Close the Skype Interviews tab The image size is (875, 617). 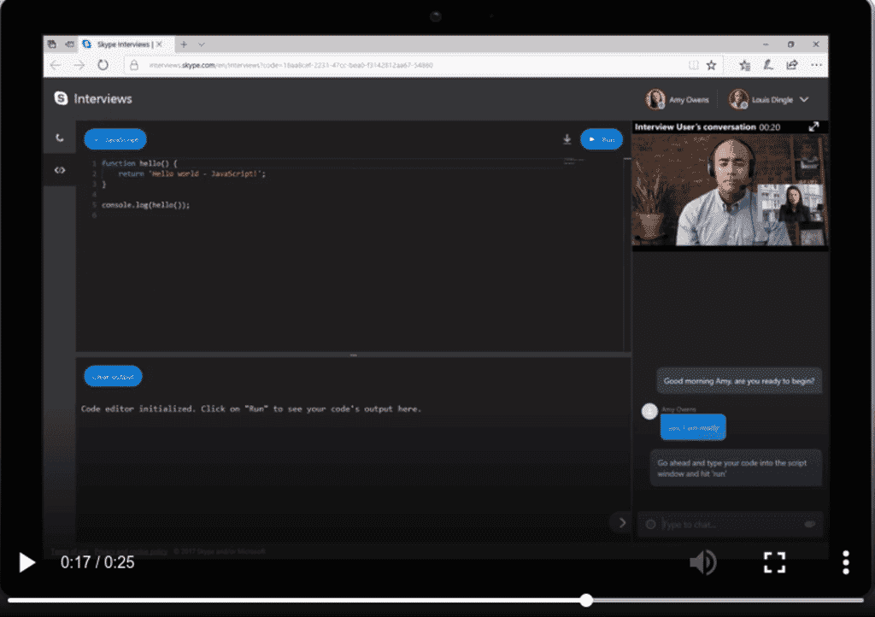click(160, 44)
